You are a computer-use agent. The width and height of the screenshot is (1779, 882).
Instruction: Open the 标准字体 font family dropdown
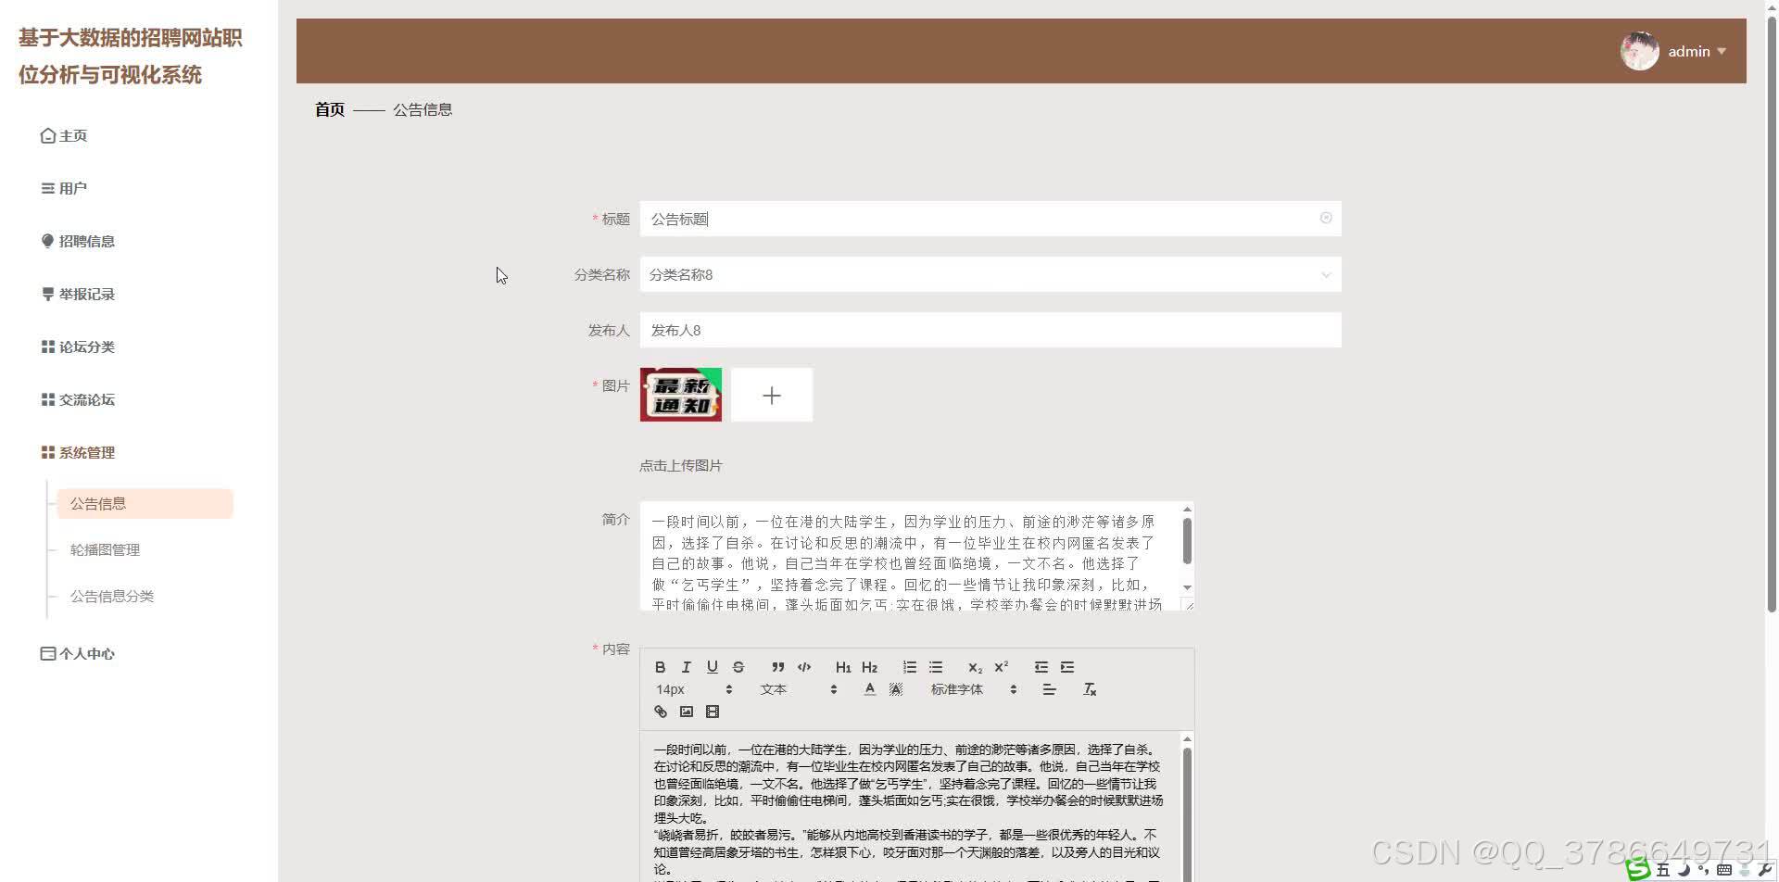coord(974,689)
